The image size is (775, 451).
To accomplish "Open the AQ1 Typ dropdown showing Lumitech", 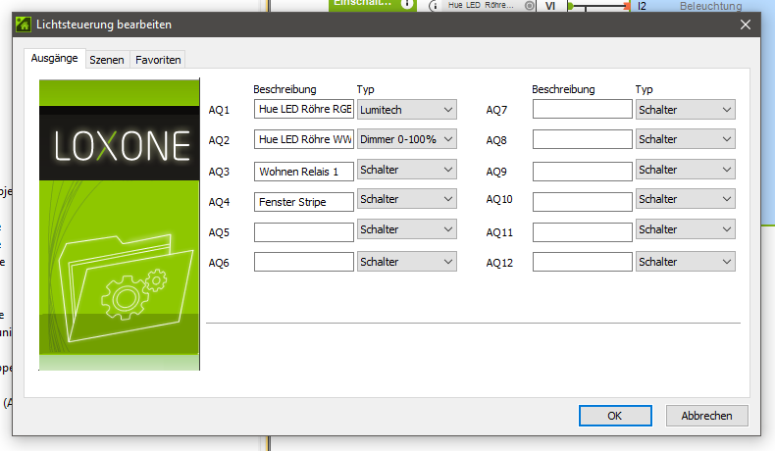I will 407,110.
